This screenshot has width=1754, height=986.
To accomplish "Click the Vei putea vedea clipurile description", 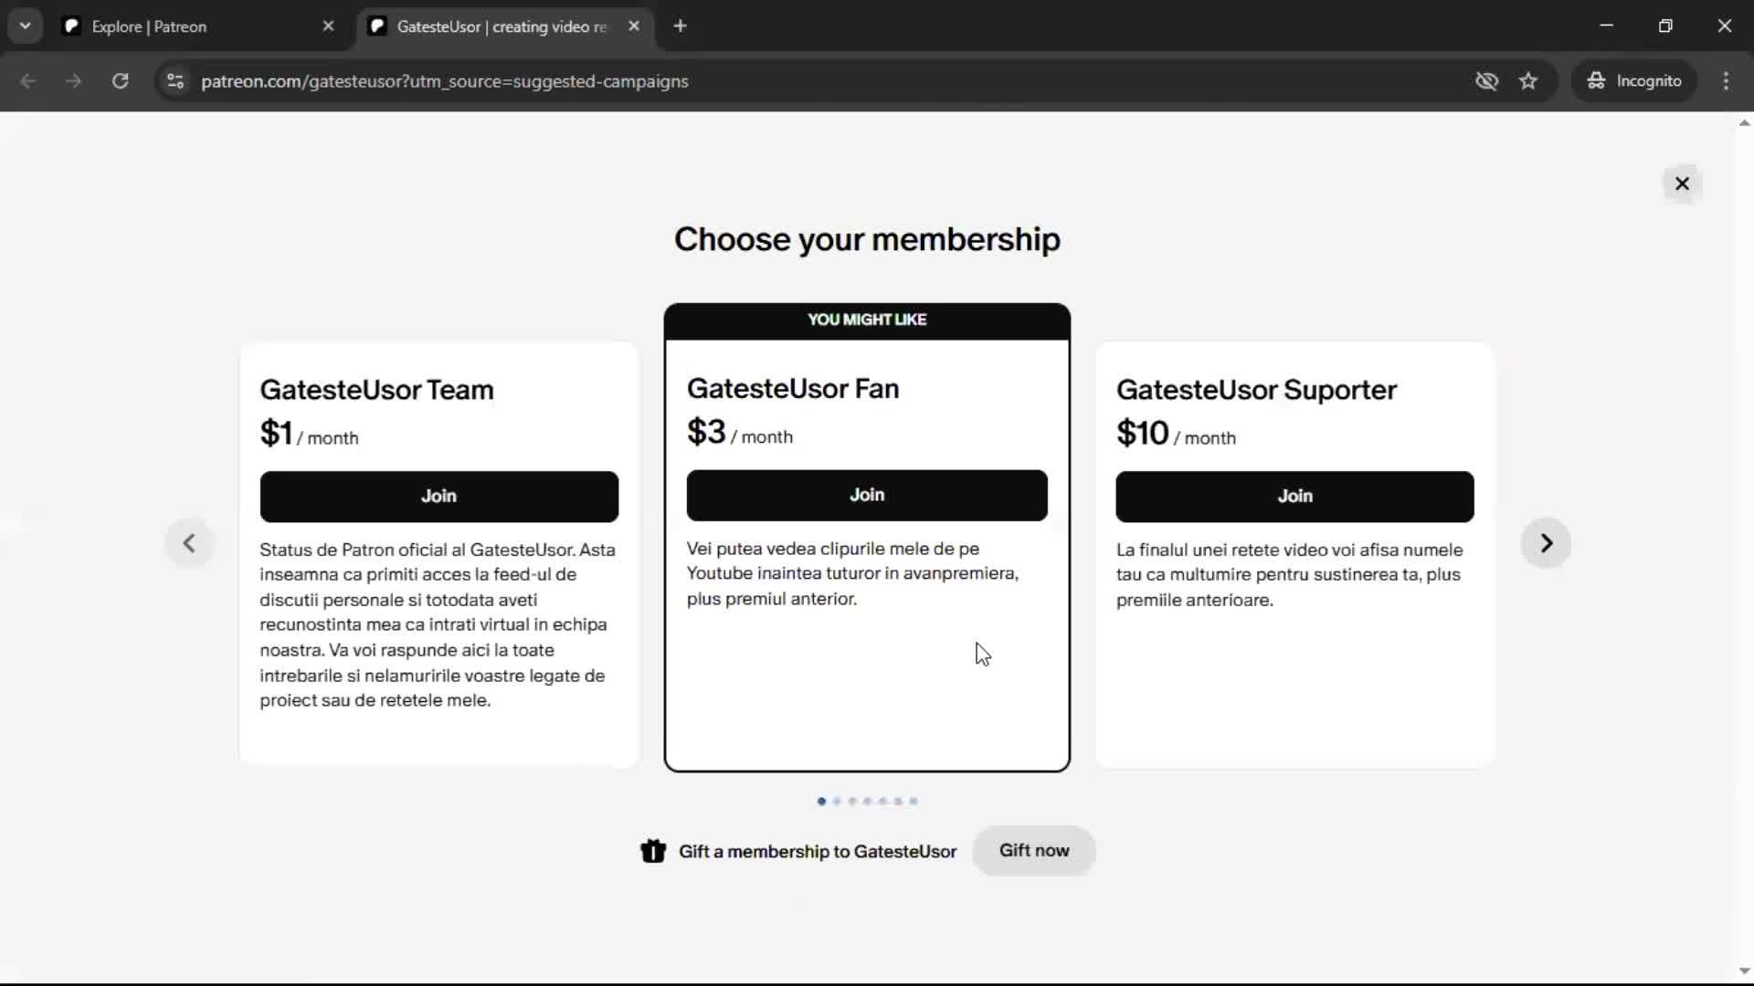I will click(x=852, y=573).
